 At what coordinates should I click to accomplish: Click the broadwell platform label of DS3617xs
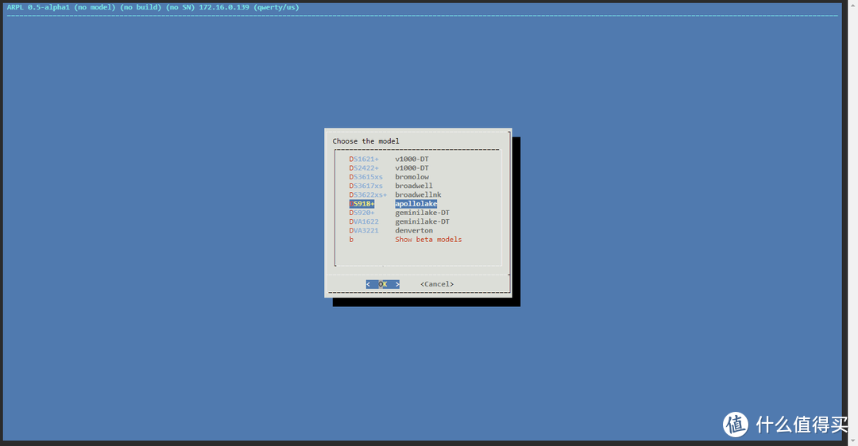coord(414,186)
